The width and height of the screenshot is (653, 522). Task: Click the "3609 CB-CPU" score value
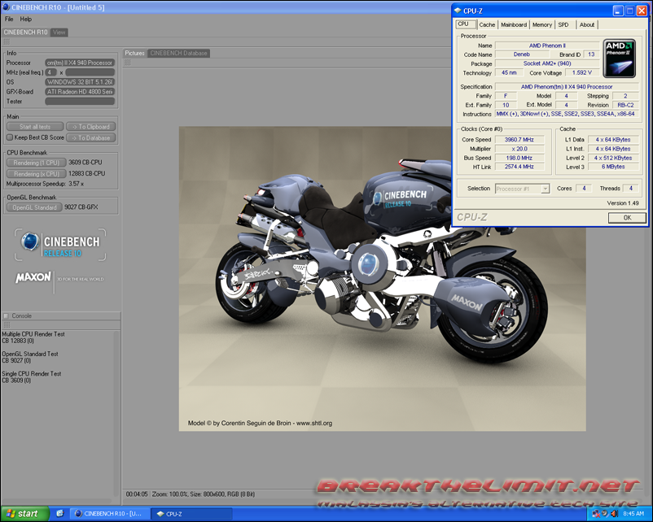85,163
